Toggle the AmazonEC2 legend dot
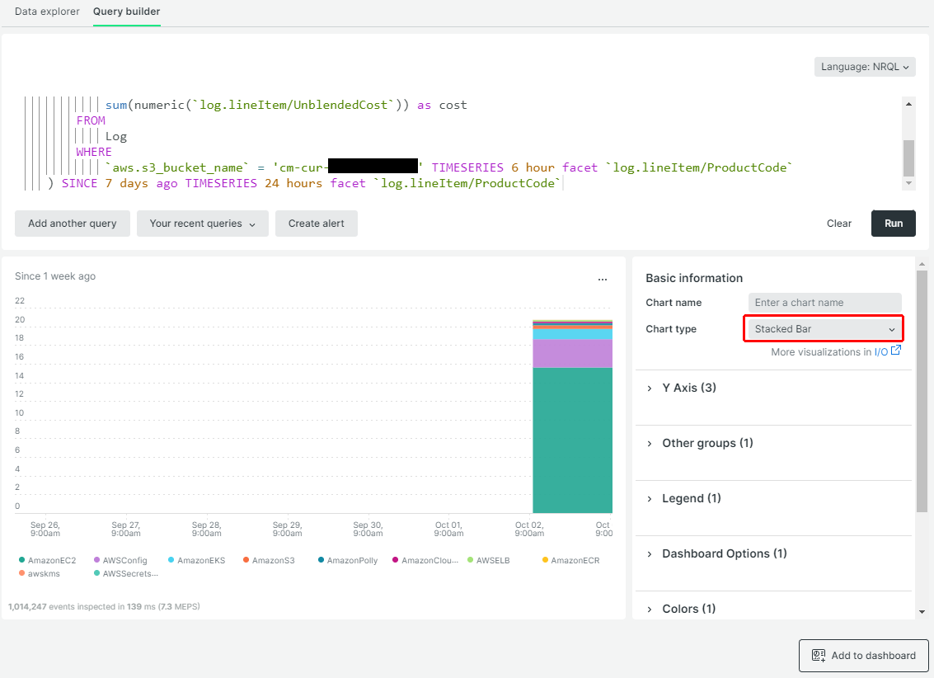Viewport: 934px width, 678px height. [21, 560]
